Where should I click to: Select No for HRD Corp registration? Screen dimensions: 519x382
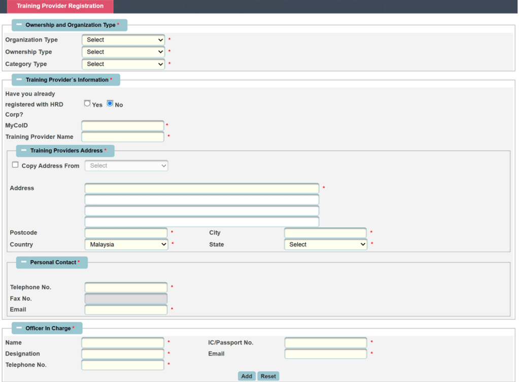(110, 103)
